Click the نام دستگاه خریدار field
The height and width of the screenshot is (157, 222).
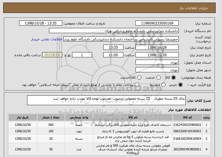pyautogui.click(x=114, y=31)
